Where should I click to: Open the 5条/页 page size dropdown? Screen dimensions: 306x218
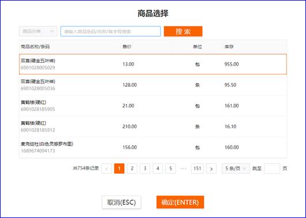point(236,169)
